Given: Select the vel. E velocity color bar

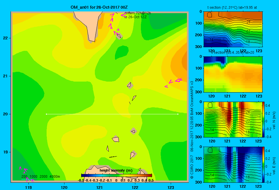Looking at the screenshot, I should pyautogui.click(x=264, y=165).
